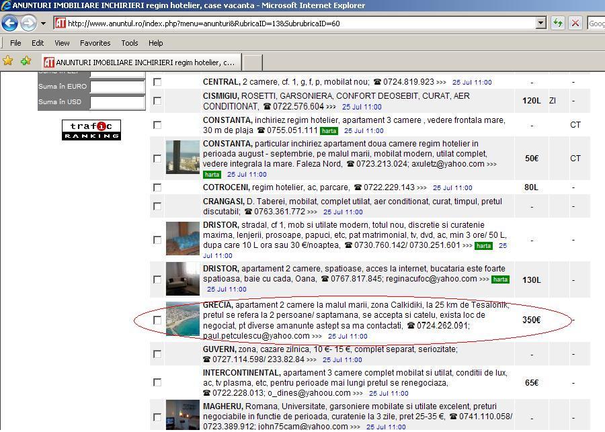Screen dimensions: 605x432
Task: Click the Add to Favorites icon
Action: (x=26, y=61)
